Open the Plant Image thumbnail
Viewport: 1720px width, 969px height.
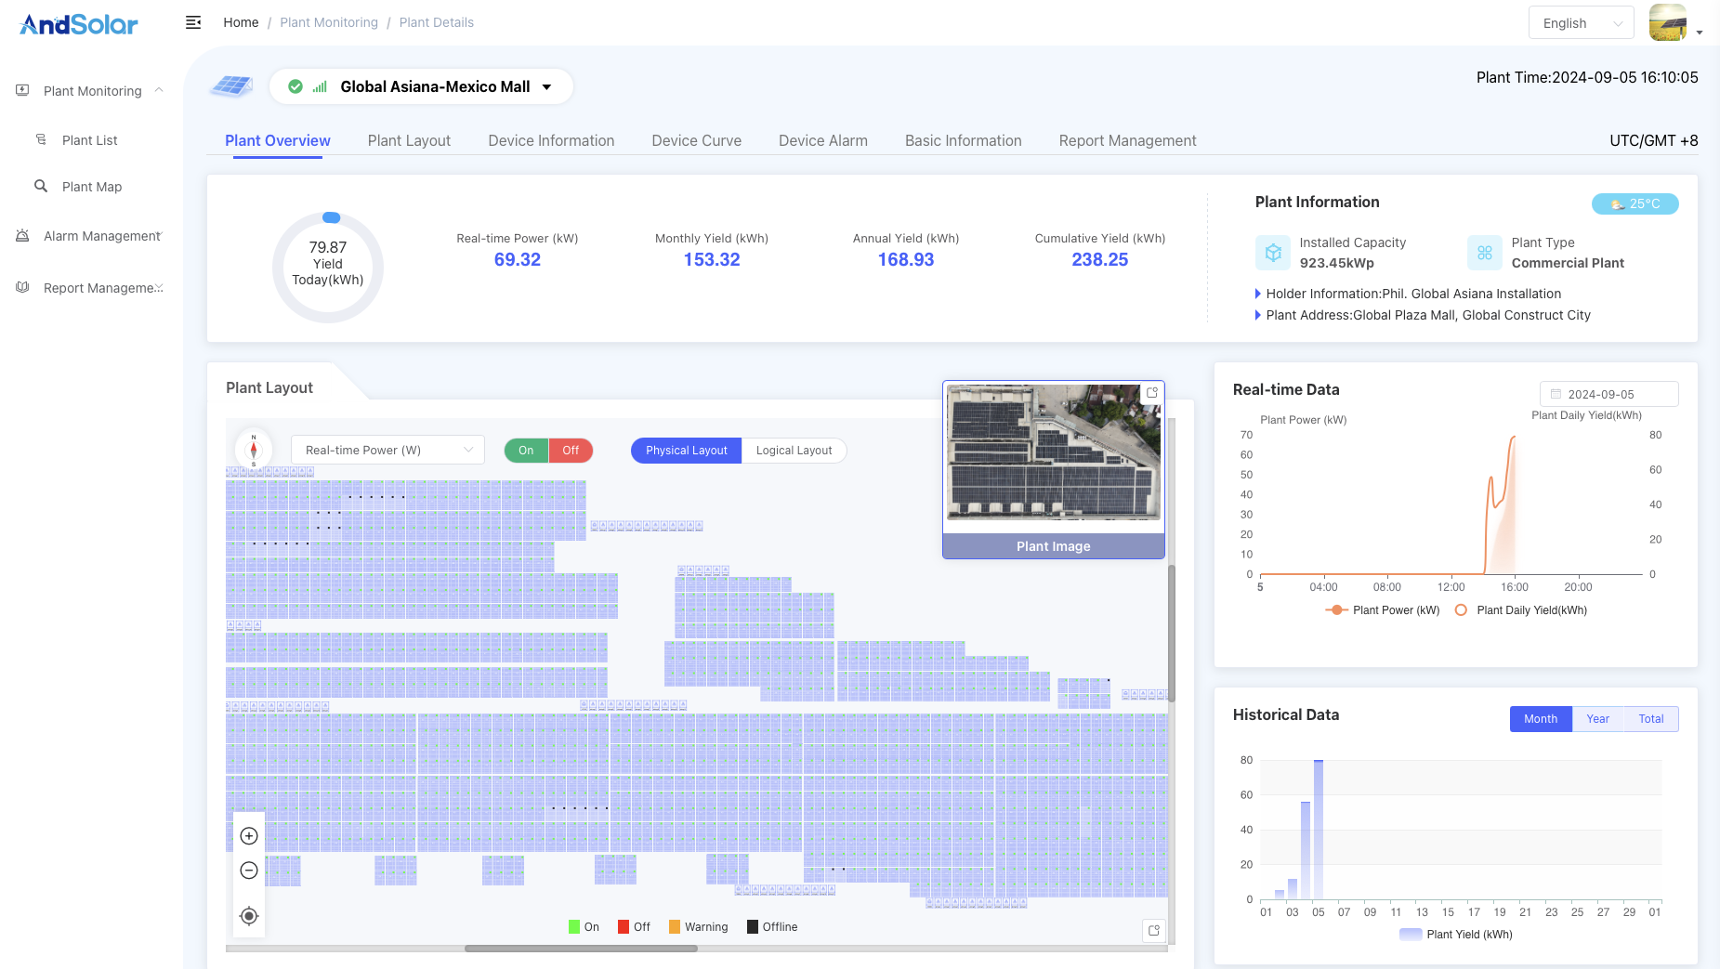point(1053,452)
